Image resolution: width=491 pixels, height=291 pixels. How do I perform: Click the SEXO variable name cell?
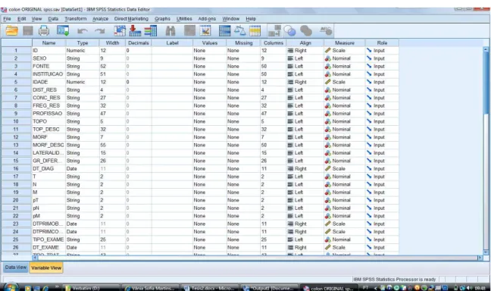[x=48, y=58]
